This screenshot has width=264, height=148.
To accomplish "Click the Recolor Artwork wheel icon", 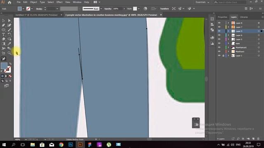I will pyautogui.click(x=145, y=9).
